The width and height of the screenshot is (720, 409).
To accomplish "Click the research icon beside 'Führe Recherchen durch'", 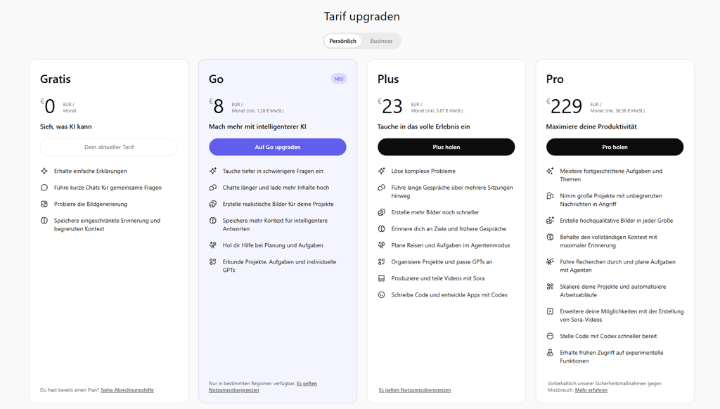I will [x=551, y=261].
